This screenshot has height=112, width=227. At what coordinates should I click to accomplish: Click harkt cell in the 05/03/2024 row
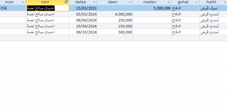point(213,14)
